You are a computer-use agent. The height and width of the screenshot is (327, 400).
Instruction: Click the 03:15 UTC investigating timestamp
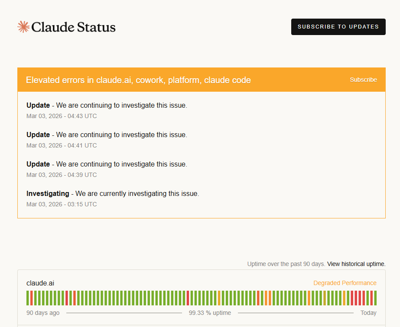[x=62, y=204]
